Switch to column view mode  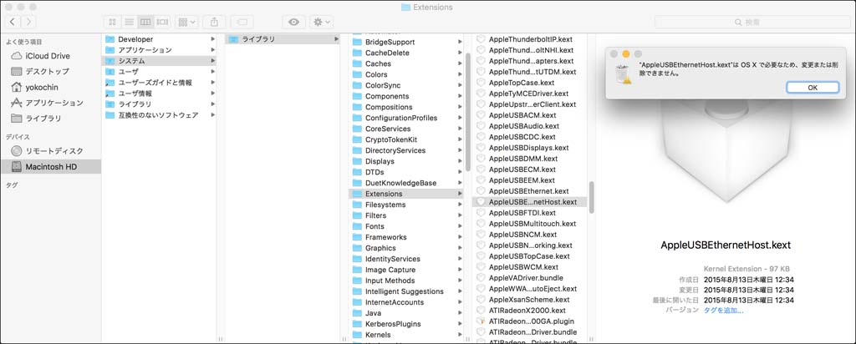coord(145,22)
